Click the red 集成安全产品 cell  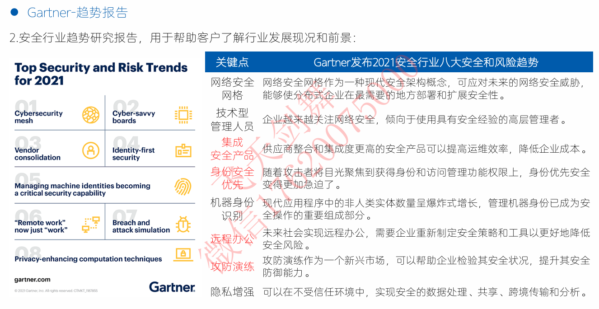point(232,149)
